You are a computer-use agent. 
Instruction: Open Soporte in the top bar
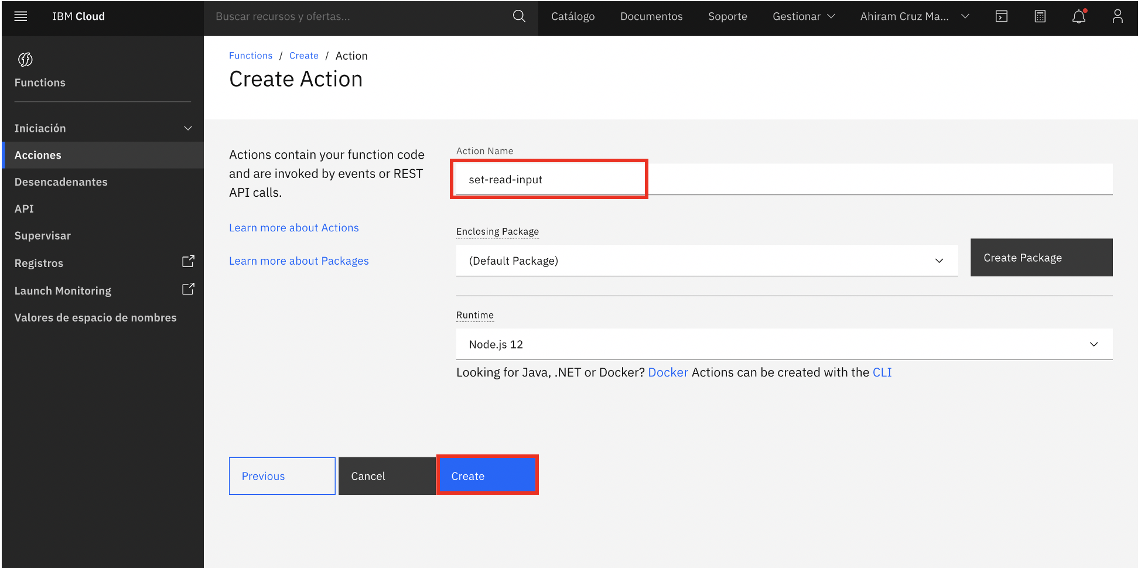coord(727,16)
